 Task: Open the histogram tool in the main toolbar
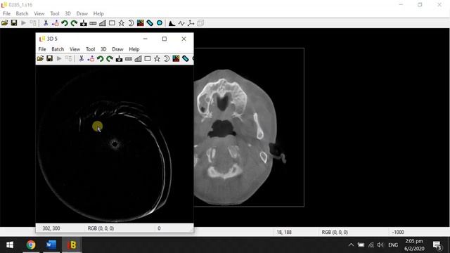[x=172, y=23]
